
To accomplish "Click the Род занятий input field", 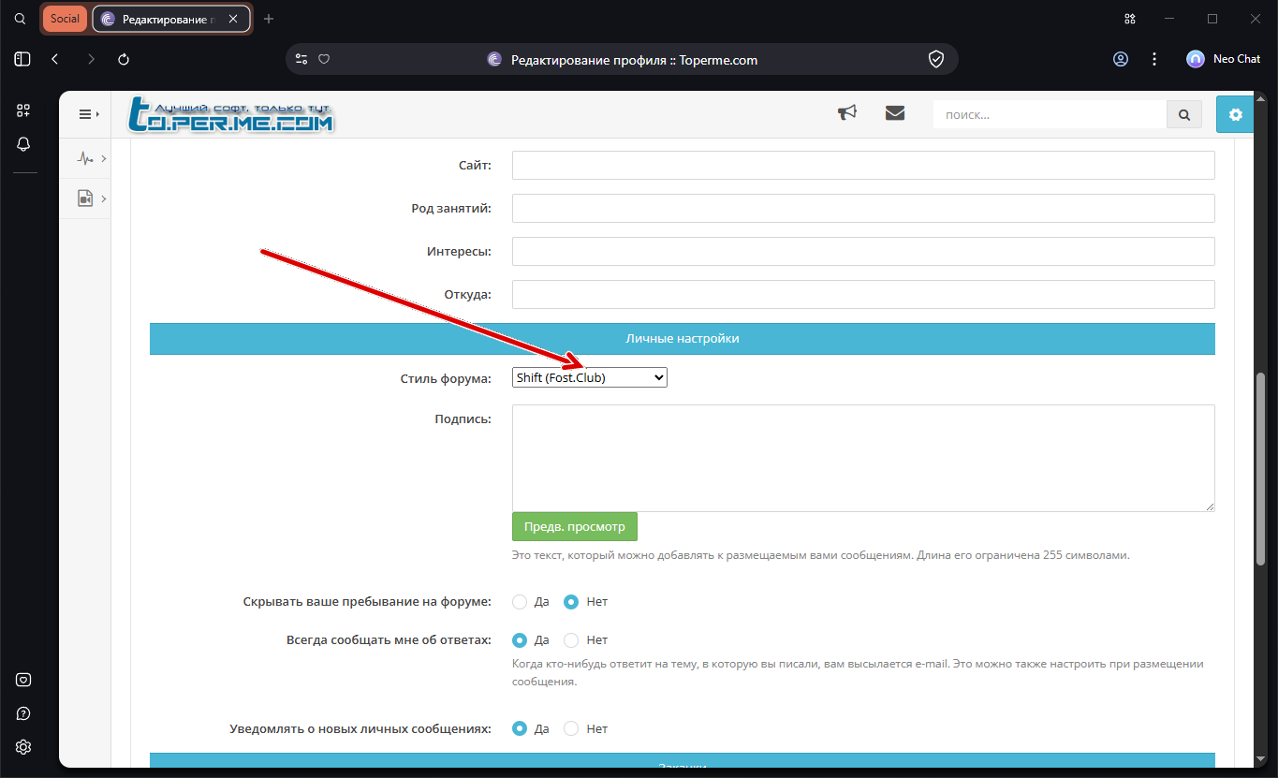I will tap(863, 209).
